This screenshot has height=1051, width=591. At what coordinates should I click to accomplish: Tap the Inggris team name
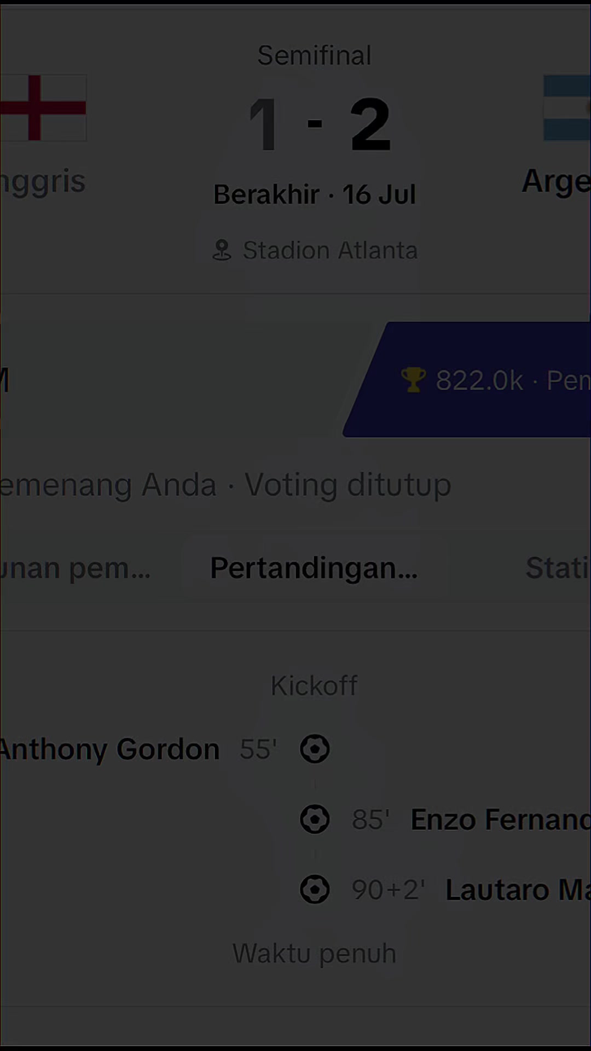coord(43,181)
